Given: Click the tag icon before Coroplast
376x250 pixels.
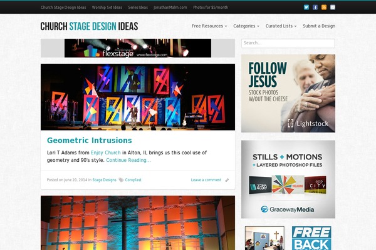Looking at the screenshot, I should click(121, 179).
